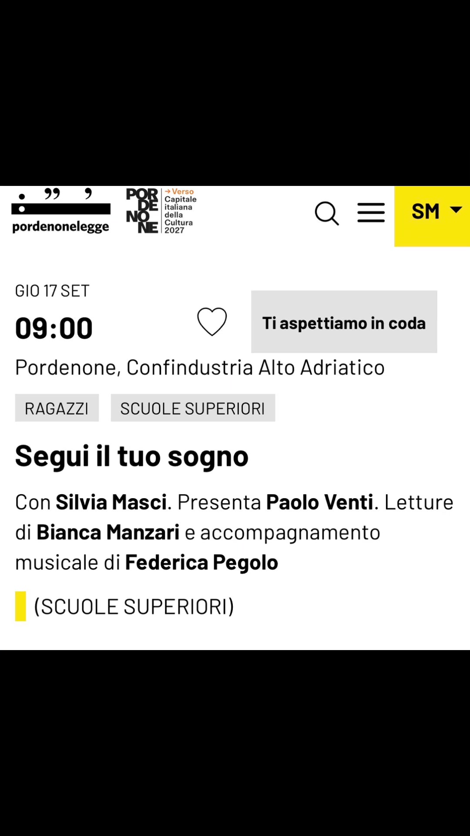
Task: Click the Pordenone Capitale della Cultura 2027 logo
Action: pos(161,211)
